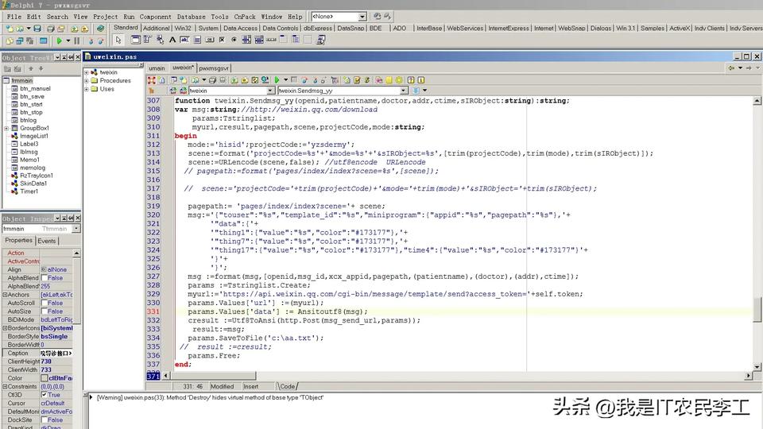Expand the Anchors property
The width and height of the screenshot is (763, 429).
tap(5, 295)
